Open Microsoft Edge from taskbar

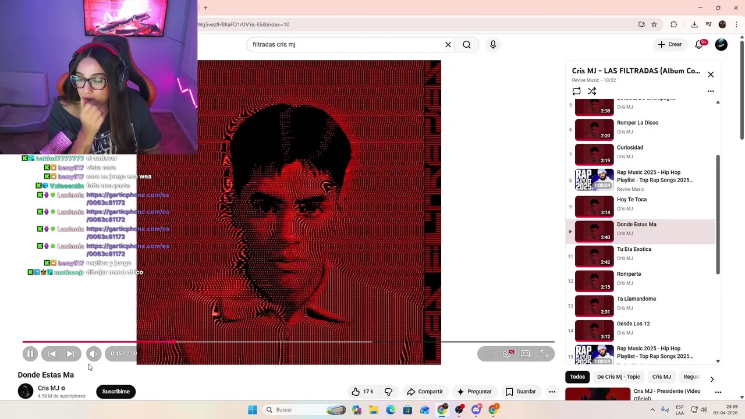tap(391, 410)
